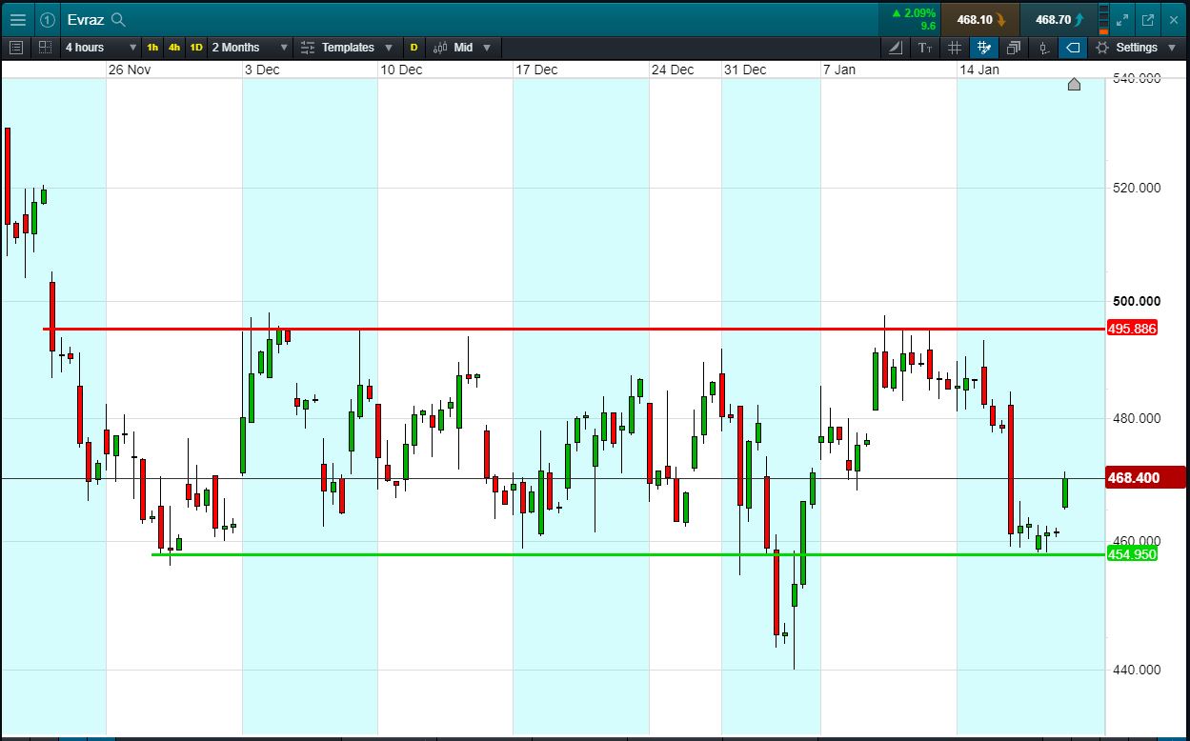Click the red 495.886 price label
1190x741 pixels.
pos(1133,329)
